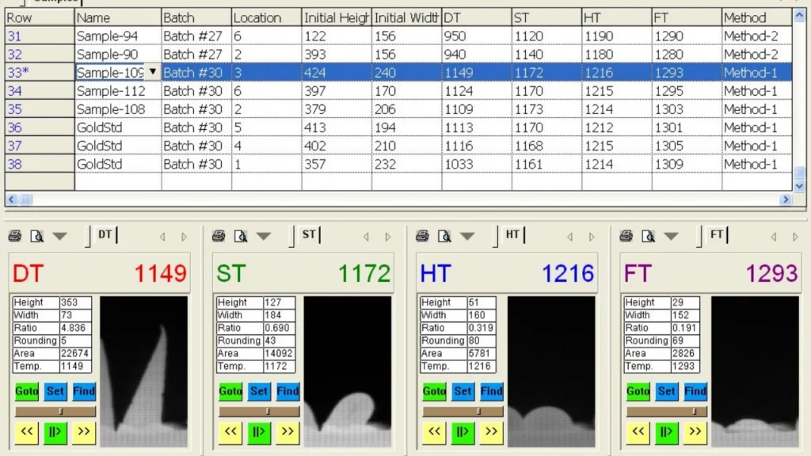This screenshot has height=456, width=811.
Task: Step forward with the DT panel fast-forward button
Action: click(x=84, y=432)
